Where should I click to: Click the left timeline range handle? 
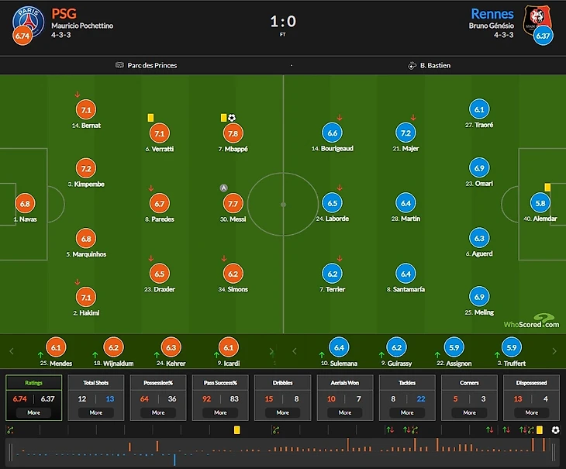(11, 452)
